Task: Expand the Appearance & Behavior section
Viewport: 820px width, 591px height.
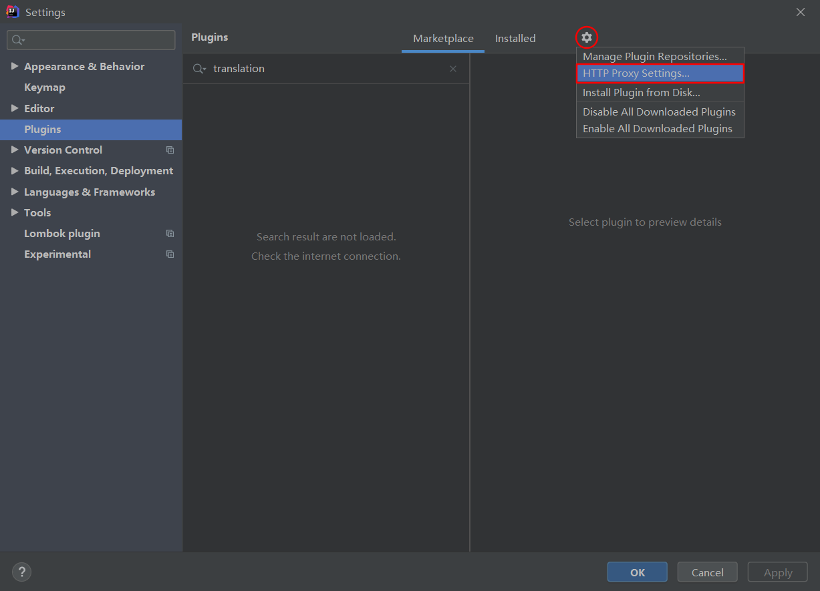Action: [x=15, y=66]
